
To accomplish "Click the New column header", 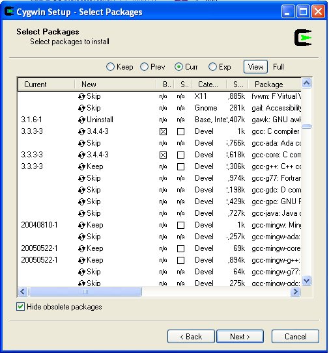I will click(x=115, y=85).
